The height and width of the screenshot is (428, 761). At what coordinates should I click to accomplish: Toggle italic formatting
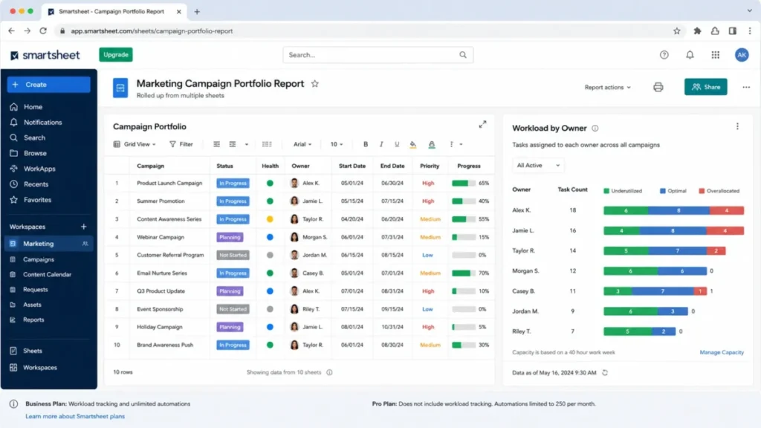(x=381, y=144)
